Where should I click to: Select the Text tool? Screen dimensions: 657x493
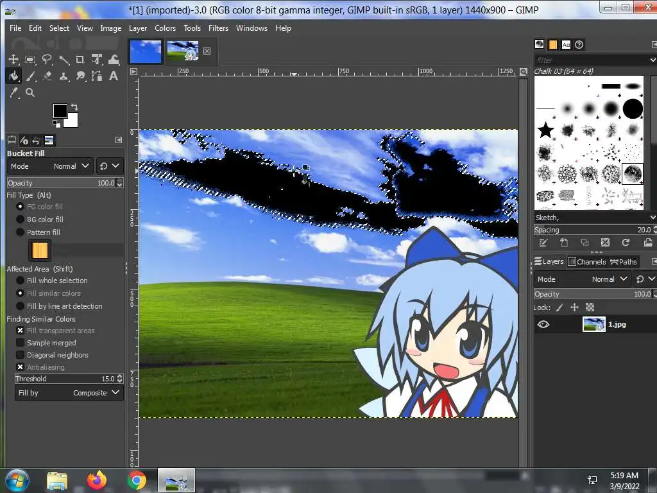[x=113, y=76]
